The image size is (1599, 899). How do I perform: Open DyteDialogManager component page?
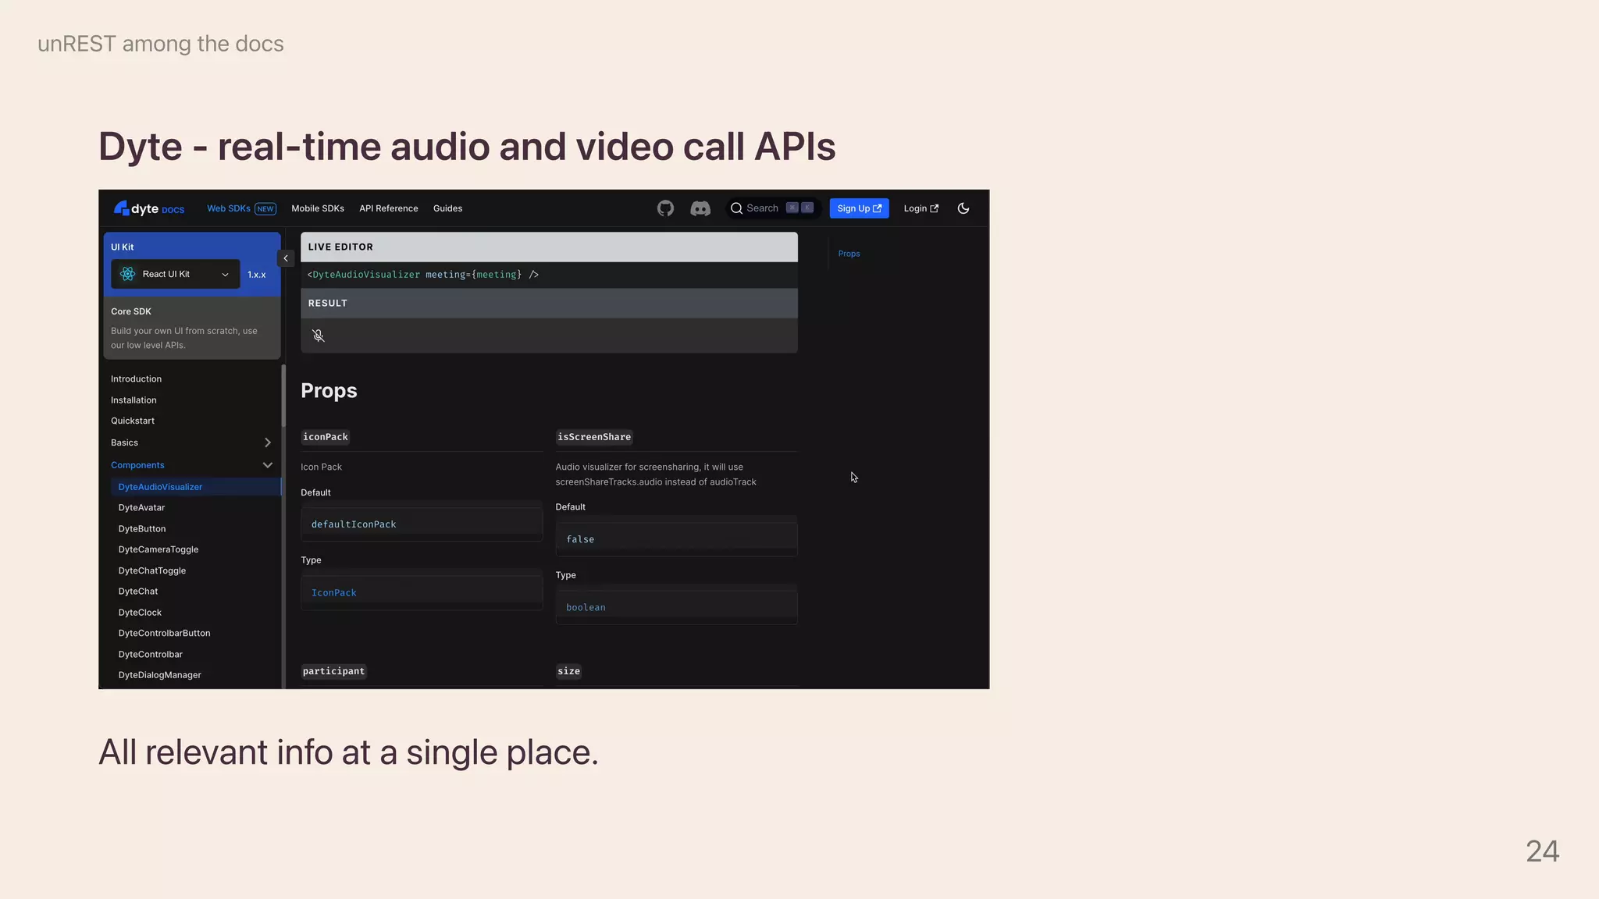[x=159, y=675]
